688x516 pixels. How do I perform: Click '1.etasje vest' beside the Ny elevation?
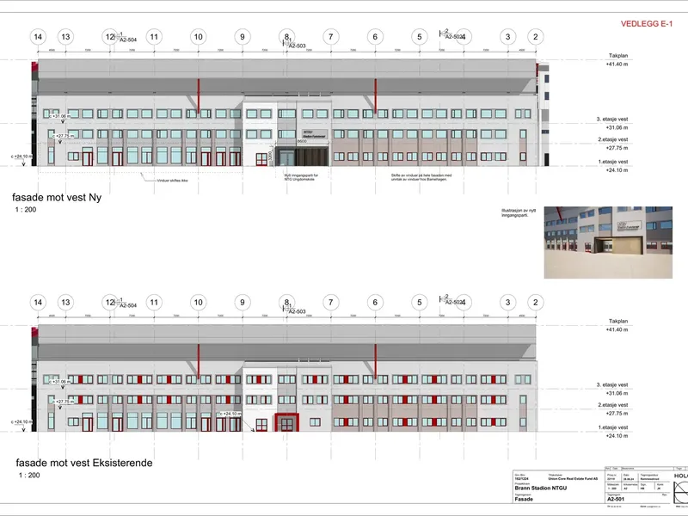coord(613,162)
